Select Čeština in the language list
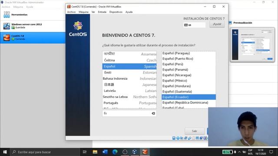This screenshot has height=156, width=278. 129,60
